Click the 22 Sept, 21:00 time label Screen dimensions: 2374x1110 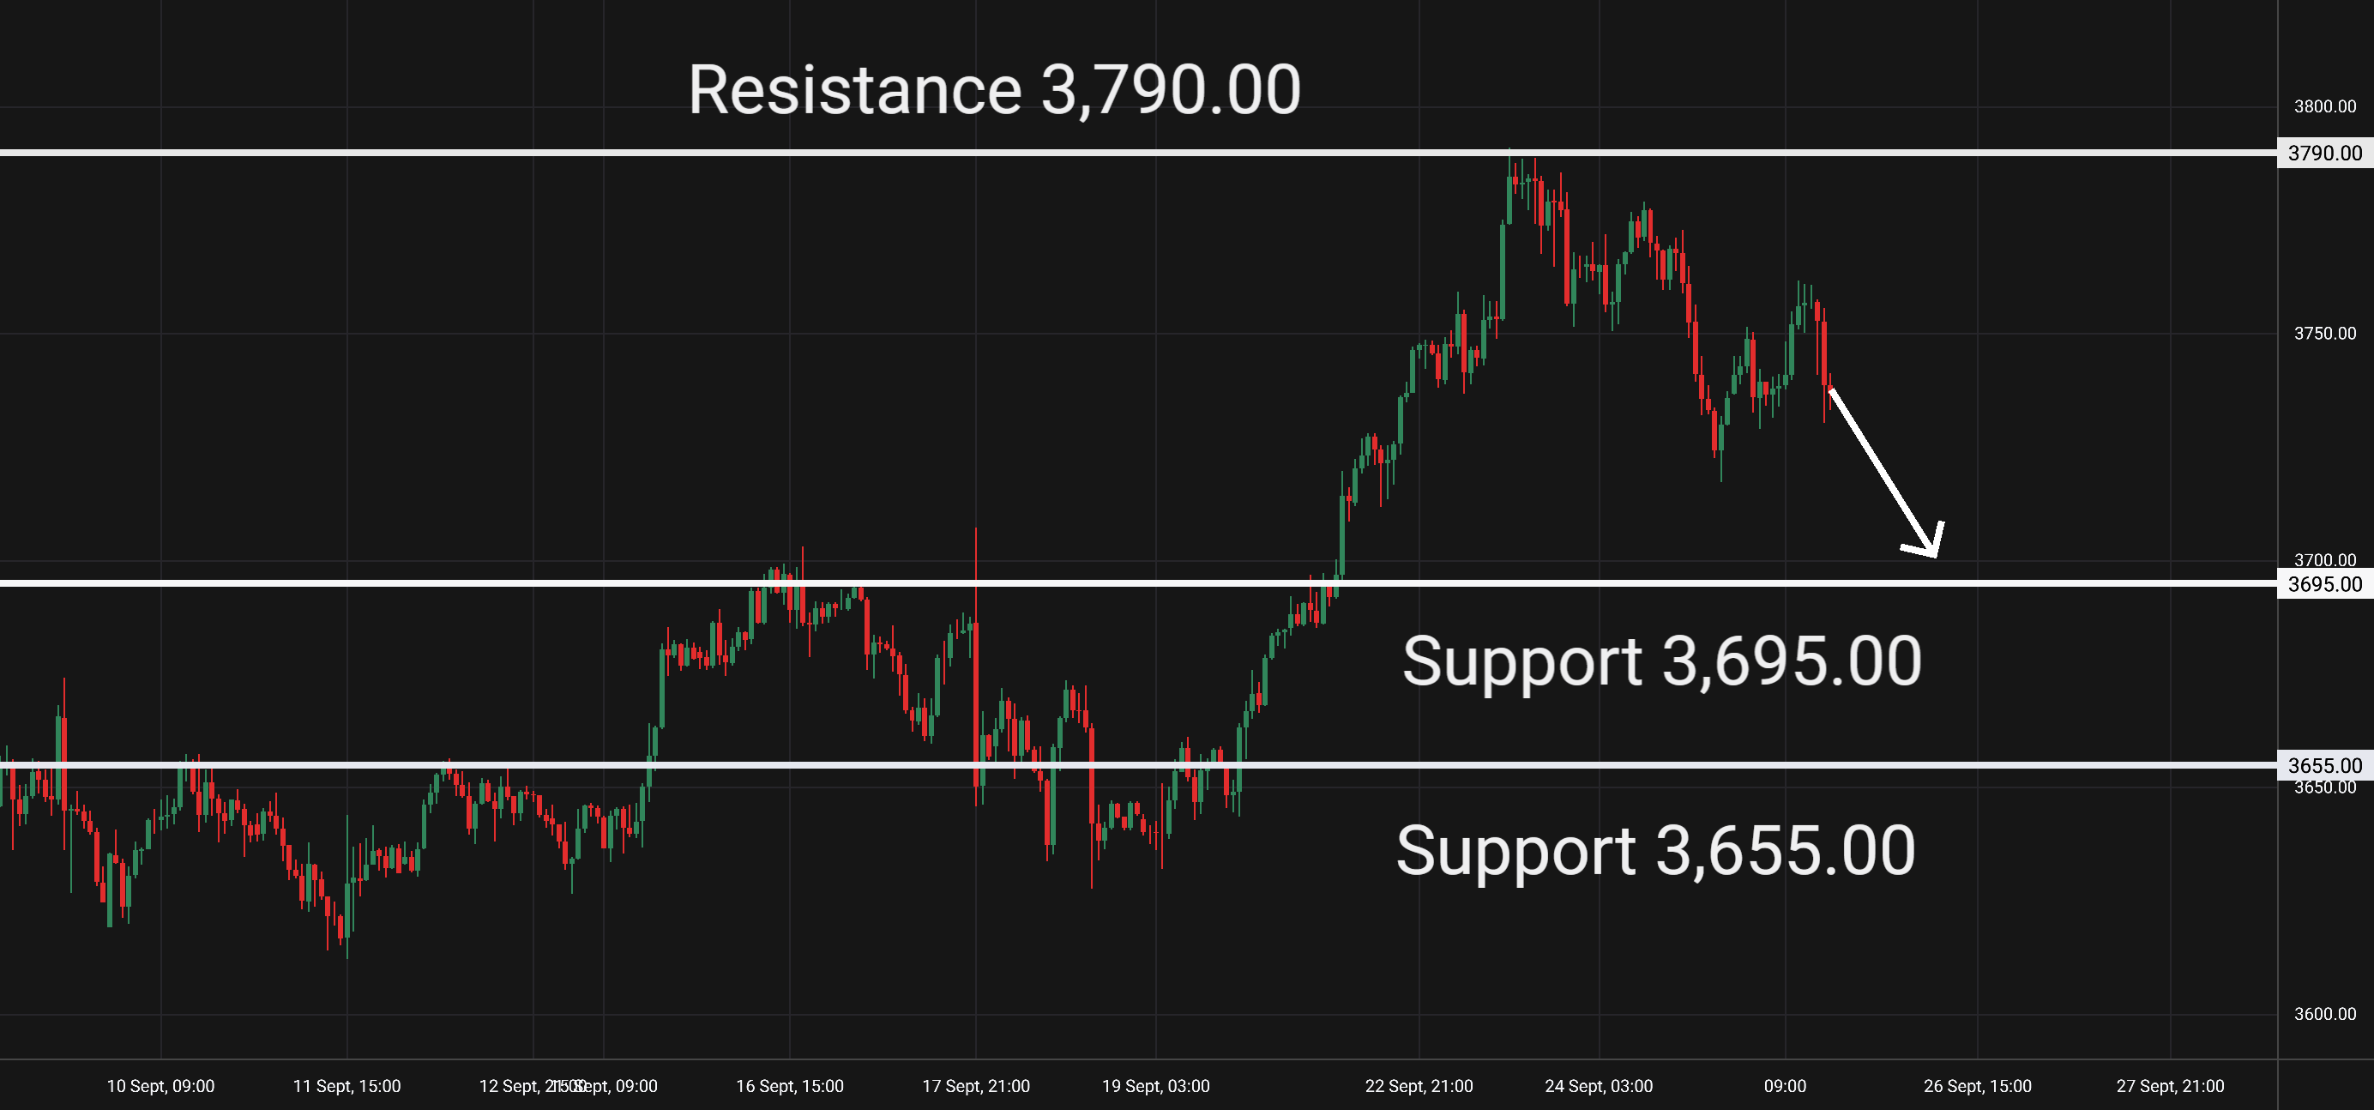[1419, 1086]
